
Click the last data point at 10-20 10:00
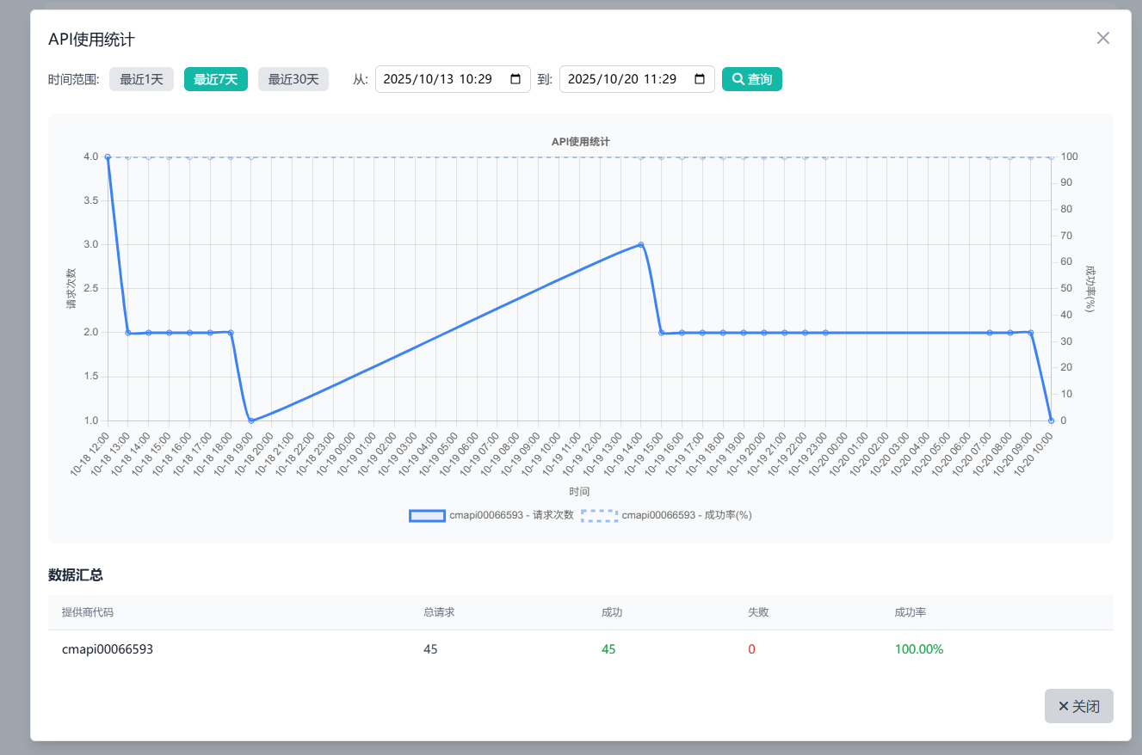(1051, 420)
